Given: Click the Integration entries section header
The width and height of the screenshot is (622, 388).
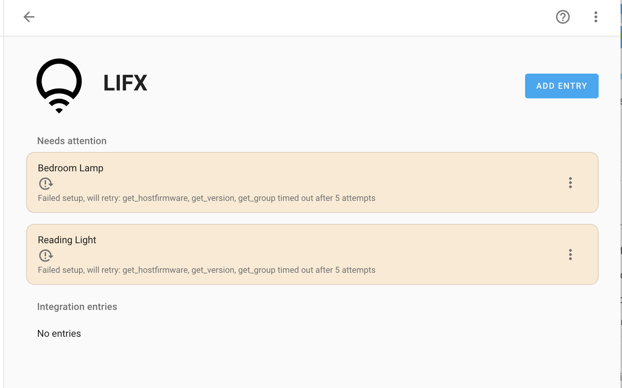Looking at the screenshot, I should point(77,306).
